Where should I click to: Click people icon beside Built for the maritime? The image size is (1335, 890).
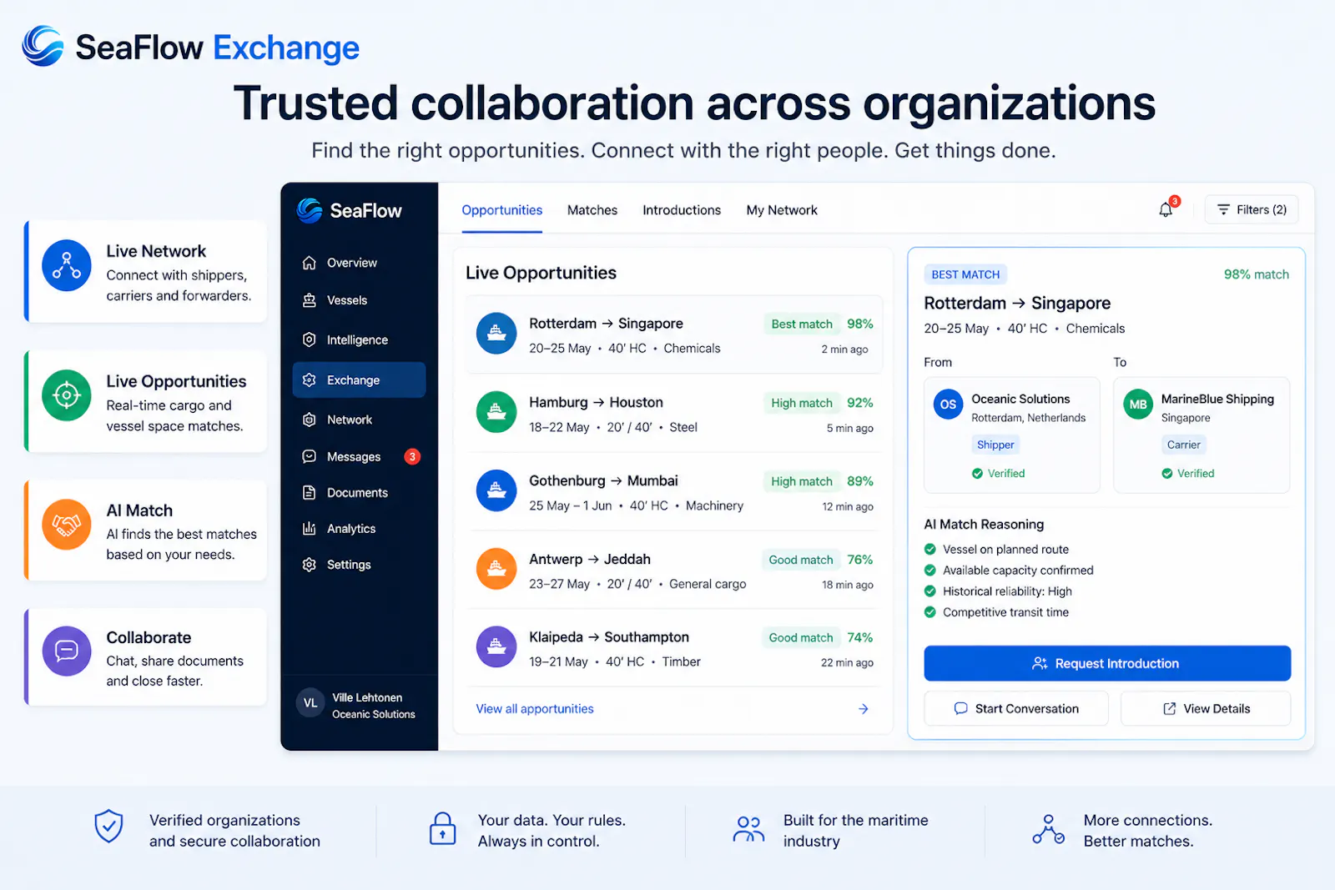[748, 829]
